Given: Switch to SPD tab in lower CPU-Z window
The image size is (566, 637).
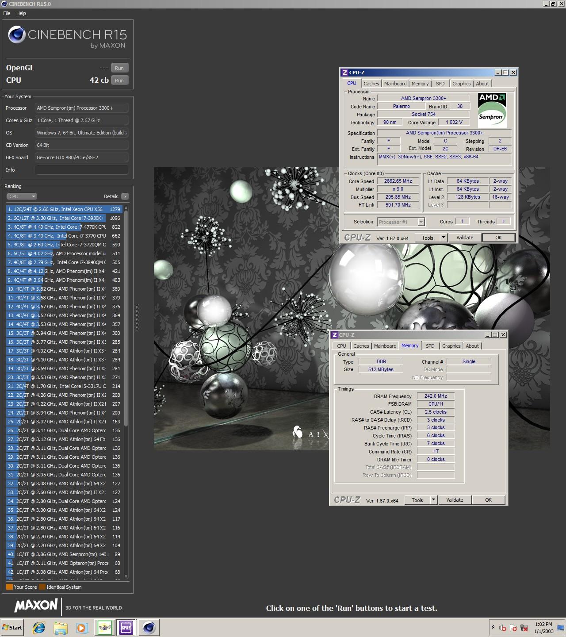Looking at the screenshot, I should pyautogui.click(x=430, y=346).
